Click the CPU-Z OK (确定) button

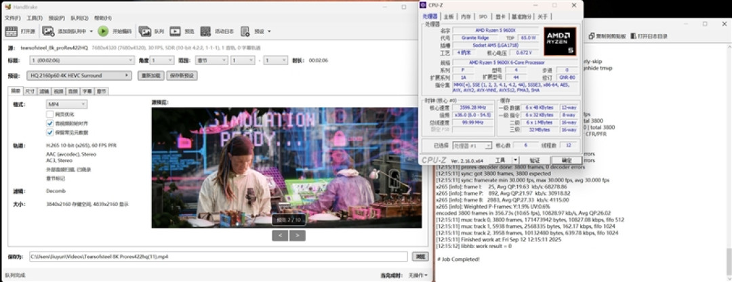point(566,160)
